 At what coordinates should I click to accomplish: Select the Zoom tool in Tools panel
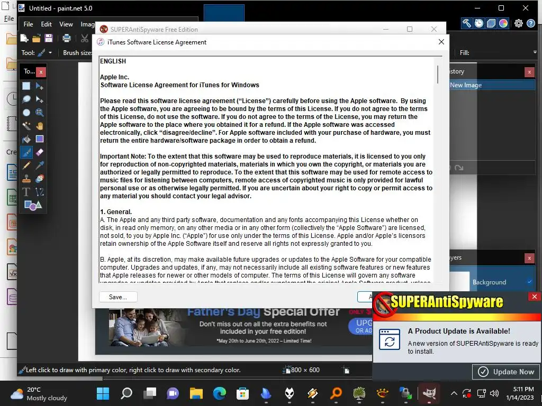pos(40,113)
